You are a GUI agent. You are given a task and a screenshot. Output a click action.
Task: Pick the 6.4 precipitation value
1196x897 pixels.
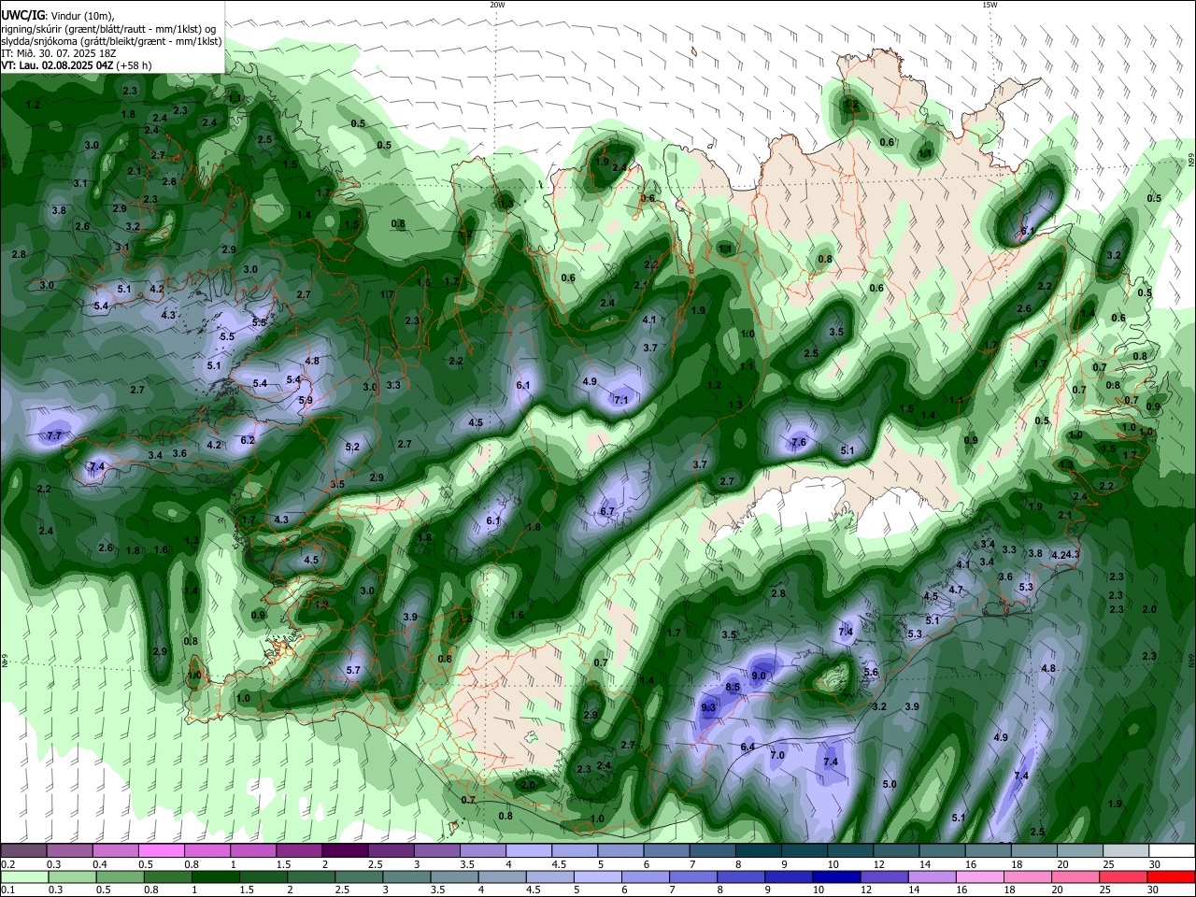(x=747, y=747)
